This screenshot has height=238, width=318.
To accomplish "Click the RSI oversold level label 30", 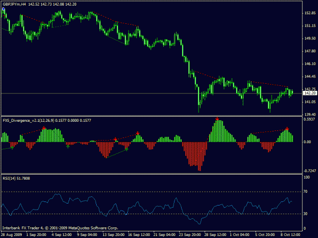I will coord(305,214).
